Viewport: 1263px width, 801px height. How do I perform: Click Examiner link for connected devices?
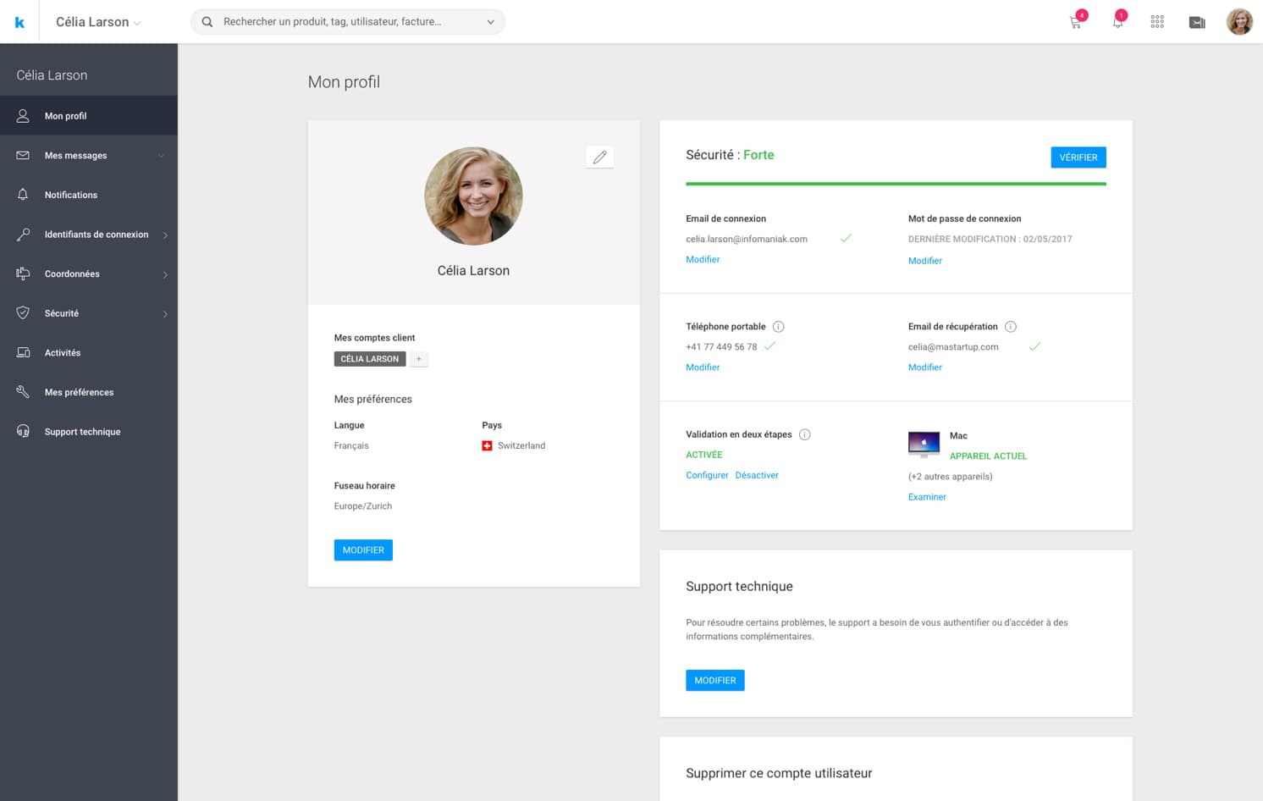click(927, 497)
